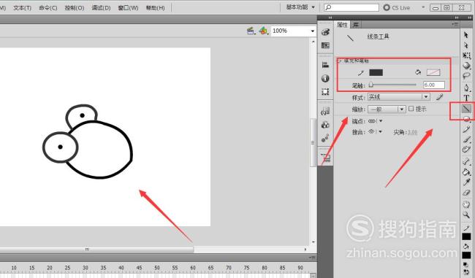The height and width of the screenshot is (278, 475).
Task: Select the Selection arrow tool
Action: pyautogui.click(x=466, y=35)
